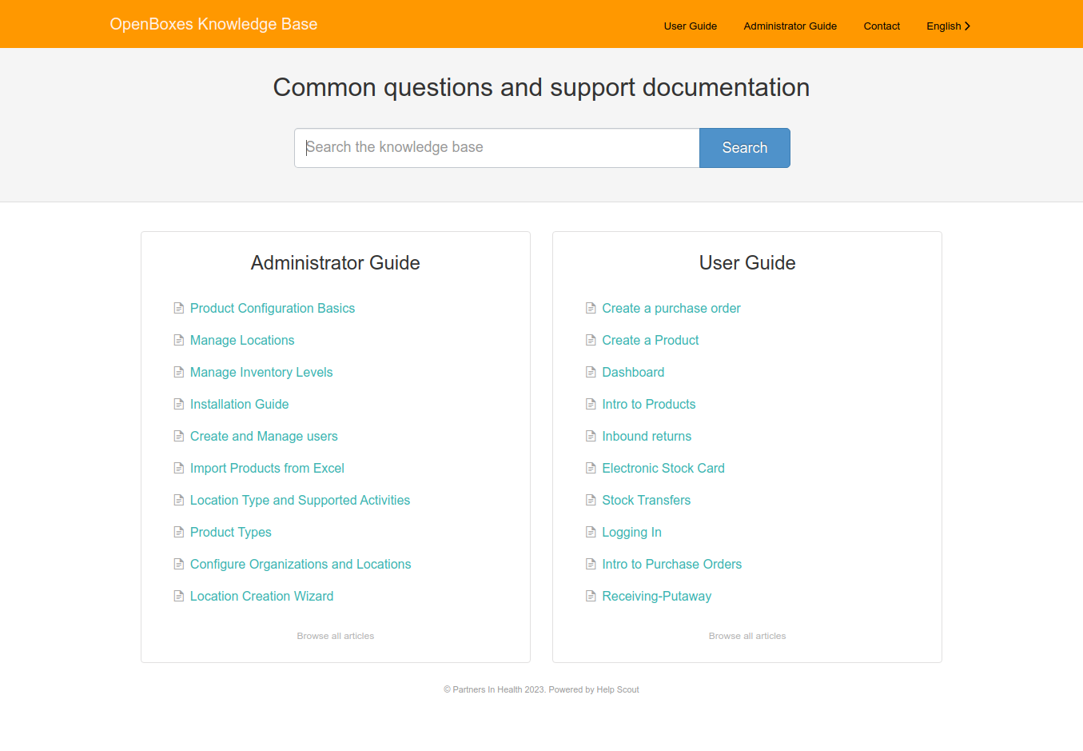Click document icon next to Dashboard
1083x751 pixels.
(x=591, y=372)
